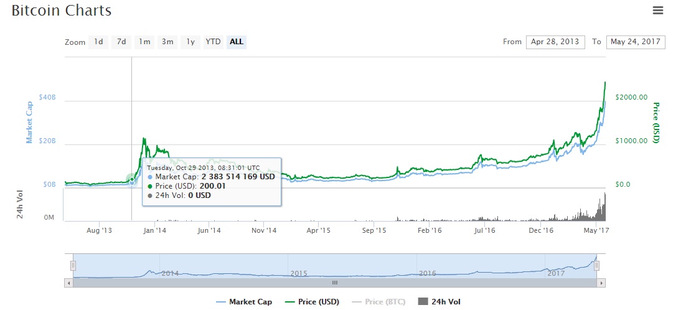The width and height of the screenshot is (691, 310).
Task: Click the Jan '14 x-axis label
Action: click(x=154, y=230)
